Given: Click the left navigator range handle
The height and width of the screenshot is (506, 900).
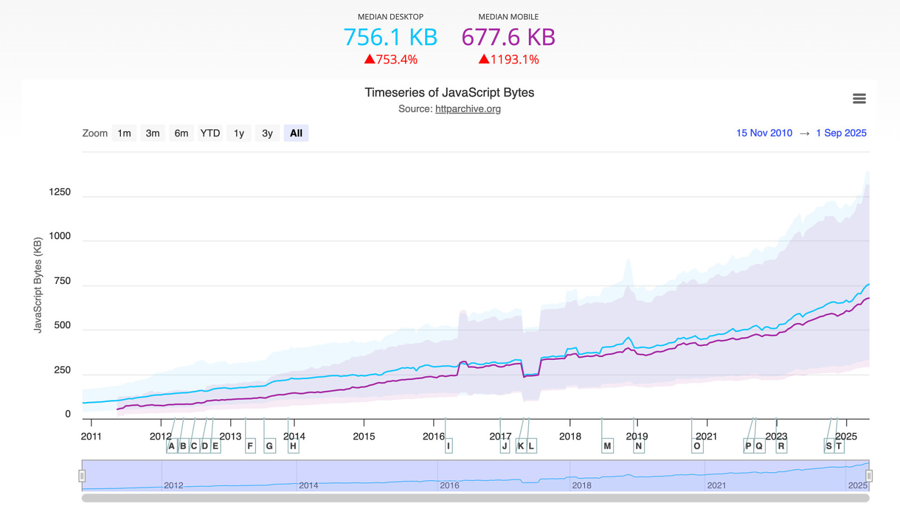Looking at the screenshot, I should pyautogui.click(x=82, y=476).
